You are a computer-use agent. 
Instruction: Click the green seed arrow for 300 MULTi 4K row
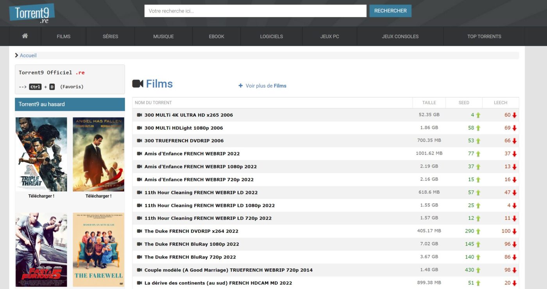pyautogui.click(x=478, y=115)
